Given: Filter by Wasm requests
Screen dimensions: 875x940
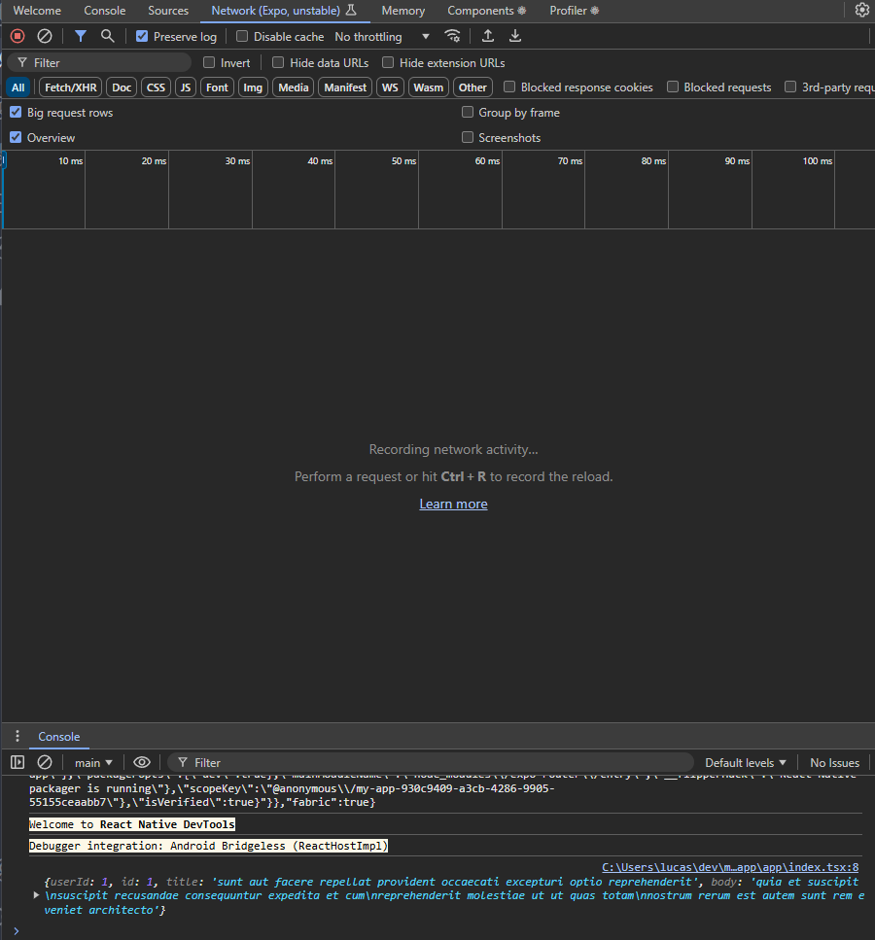Looking at the screenshot, I should click(428, 87).
